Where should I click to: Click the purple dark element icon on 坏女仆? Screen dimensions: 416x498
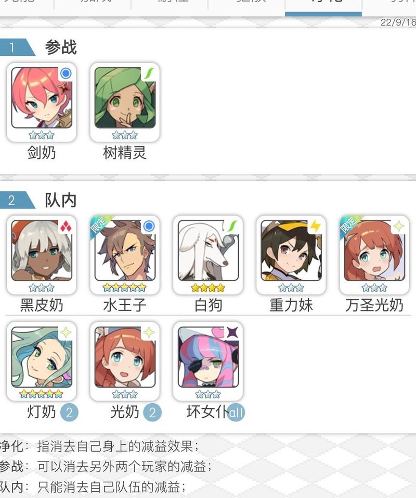pyautogui.click(x=232, y=332)
